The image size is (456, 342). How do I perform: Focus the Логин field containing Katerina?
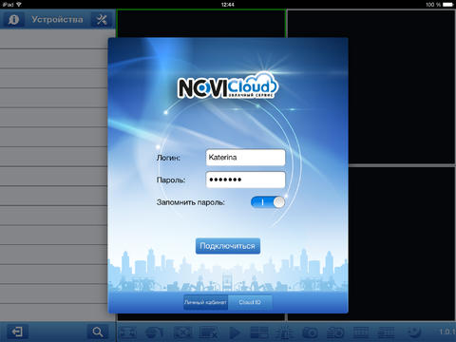pos(245,158)
